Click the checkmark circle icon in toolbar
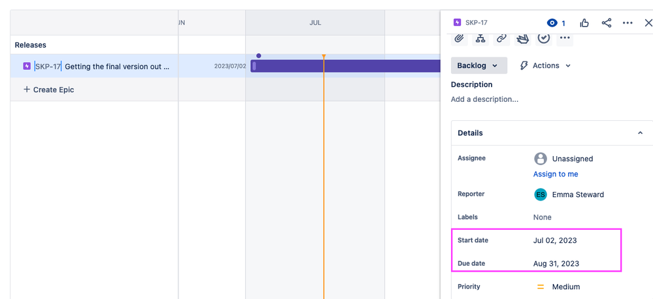This screenshot has height=299, width=653. click(544, 39)
